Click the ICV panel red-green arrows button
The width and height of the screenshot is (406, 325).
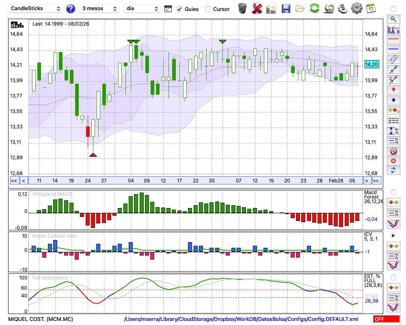point(393,246)
